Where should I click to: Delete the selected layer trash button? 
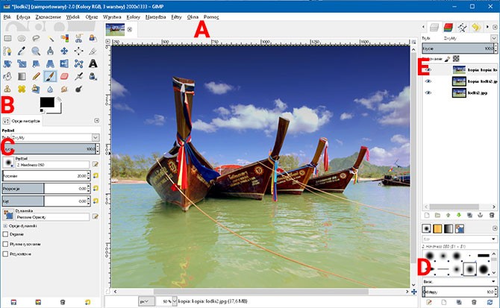click(x=492, y=216)
